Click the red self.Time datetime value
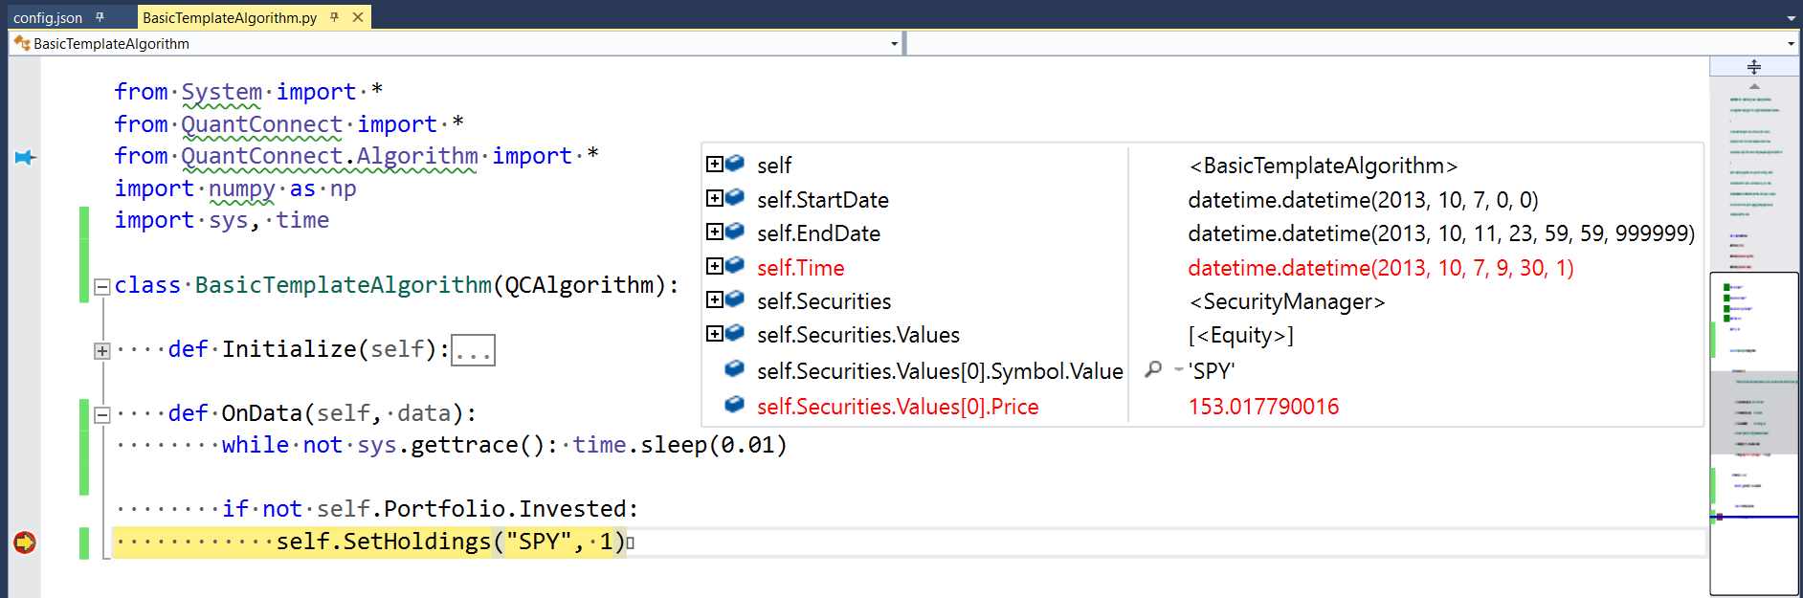The image size is (1803, 598). point(1381,268)
